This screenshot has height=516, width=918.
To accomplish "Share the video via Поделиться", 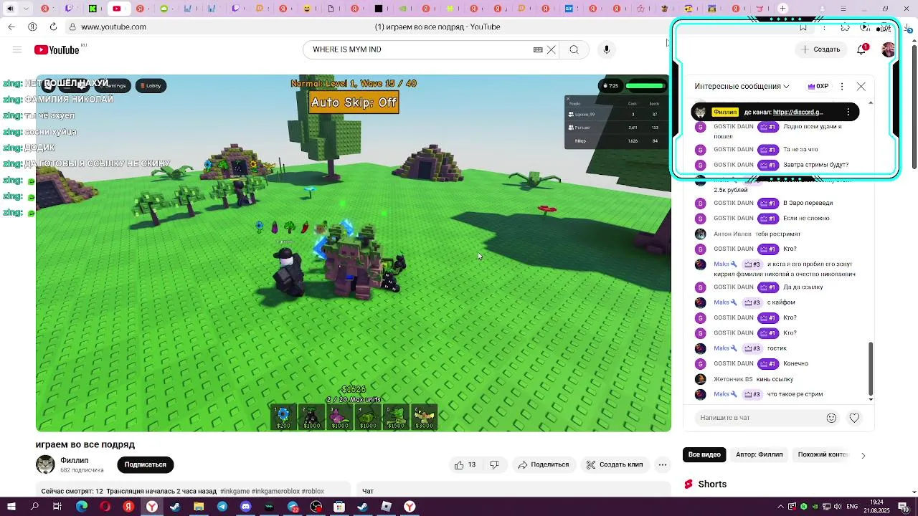I will point(543,464).
